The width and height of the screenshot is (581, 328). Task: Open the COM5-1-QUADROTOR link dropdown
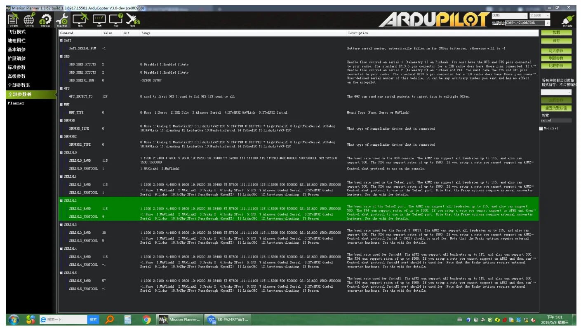click(x=527, y=23)
